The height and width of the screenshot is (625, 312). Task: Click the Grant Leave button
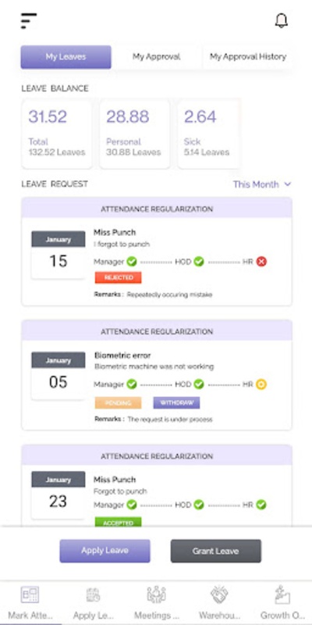216,551
